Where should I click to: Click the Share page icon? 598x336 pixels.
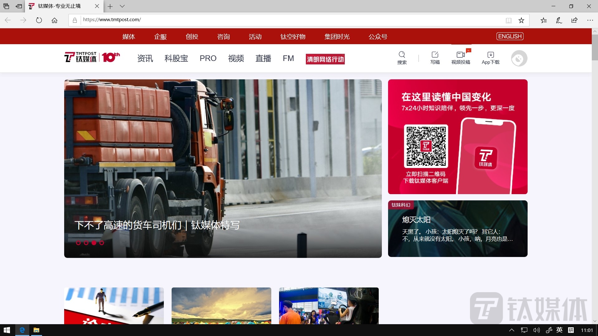point(574,20)
